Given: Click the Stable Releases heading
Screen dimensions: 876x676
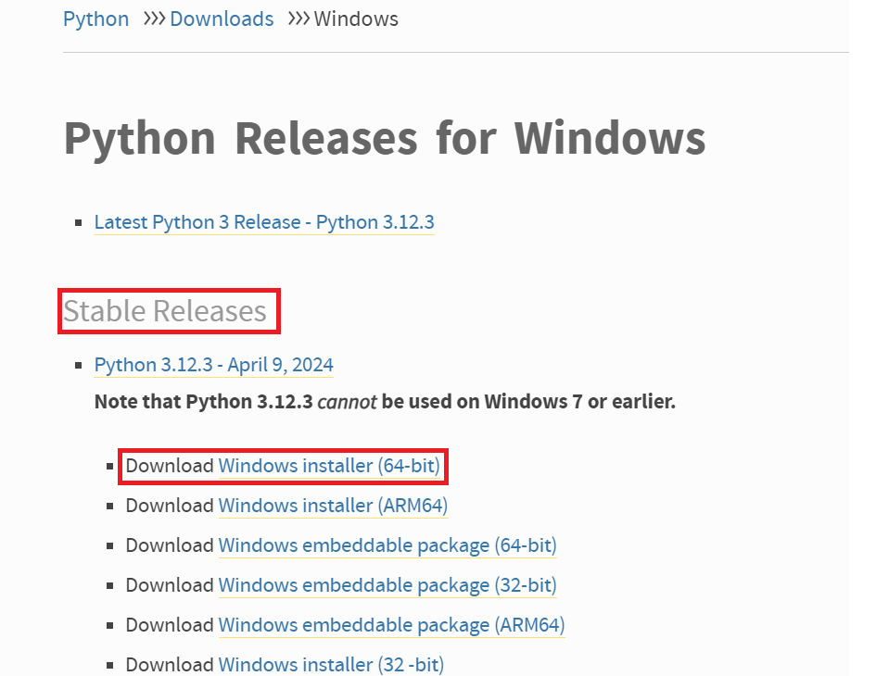Looking at the screenshot, I should 168,311.
